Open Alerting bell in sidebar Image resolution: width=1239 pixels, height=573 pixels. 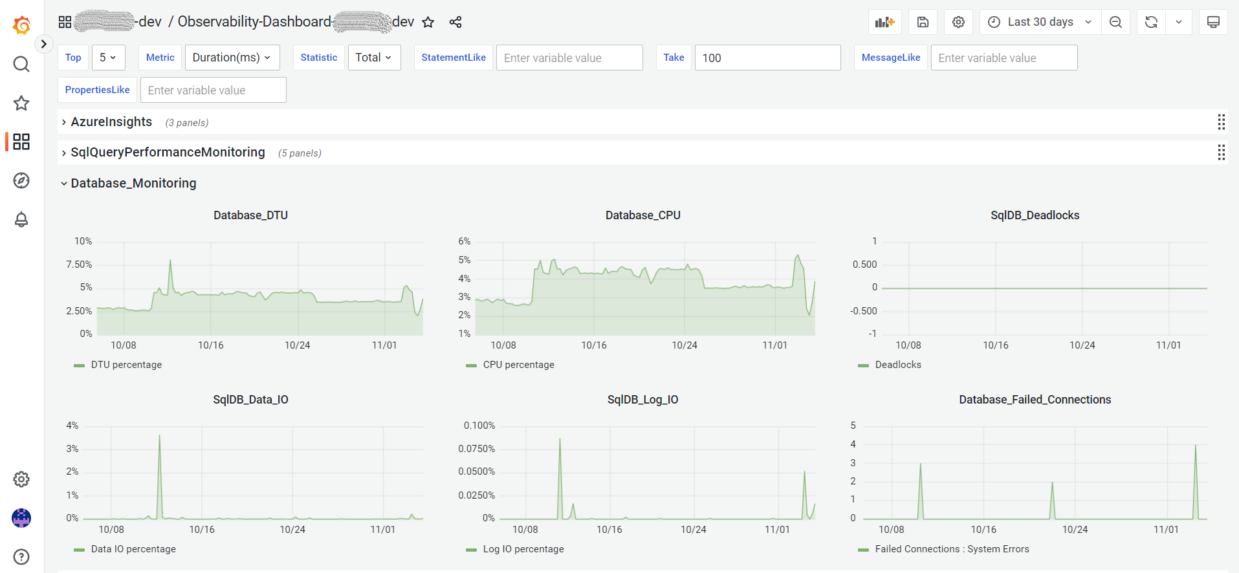[x=21, y=220]
